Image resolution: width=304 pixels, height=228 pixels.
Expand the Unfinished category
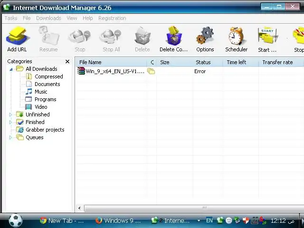10,115
